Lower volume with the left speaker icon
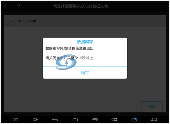This screenshot has height=124, width=170. (35, 120)
